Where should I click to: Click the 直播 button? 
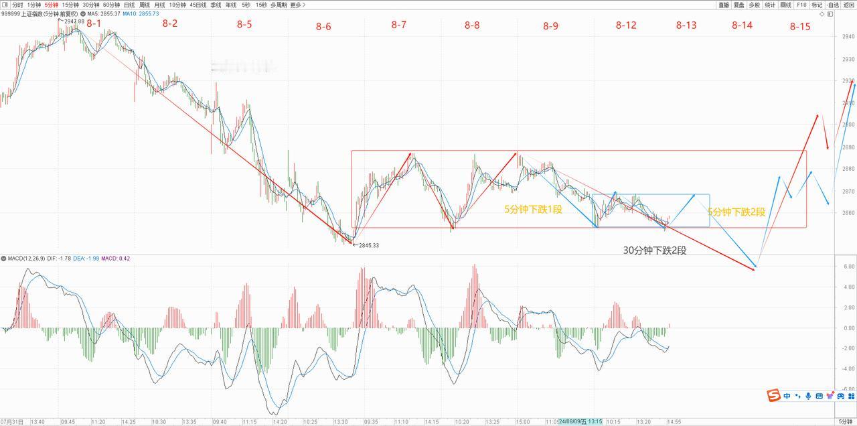coord(724,5)
